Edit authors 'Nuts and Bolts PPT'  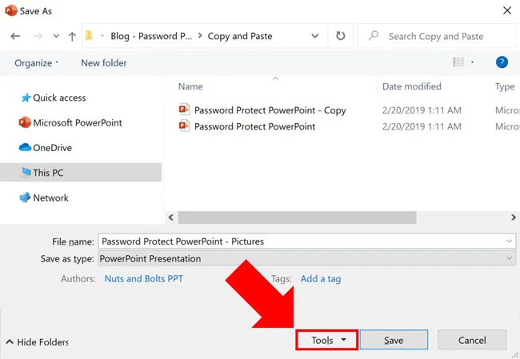(143, 279)
